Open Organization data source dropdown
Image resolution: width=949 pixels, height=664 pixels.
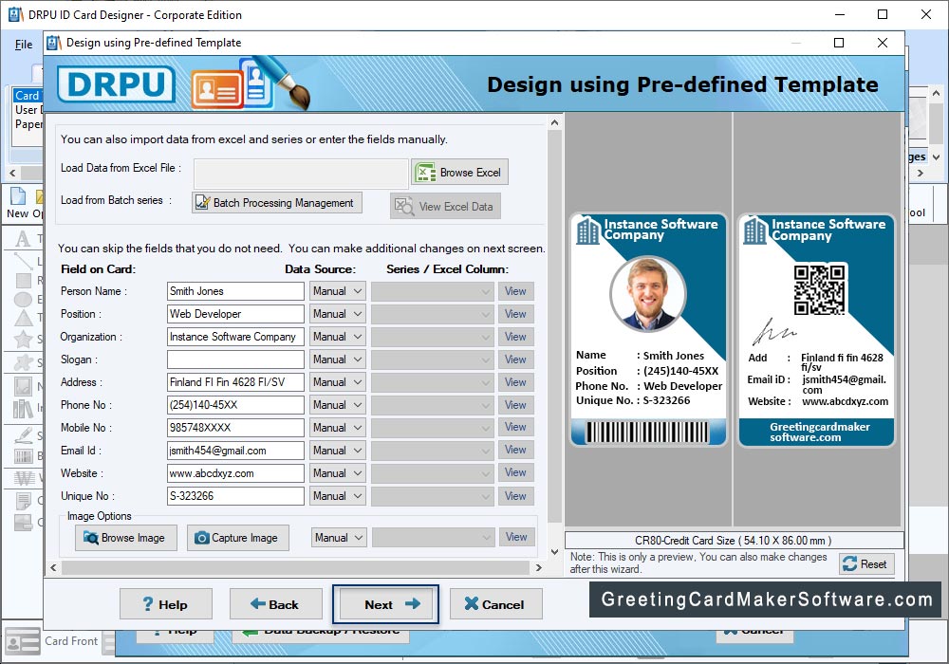338,337
